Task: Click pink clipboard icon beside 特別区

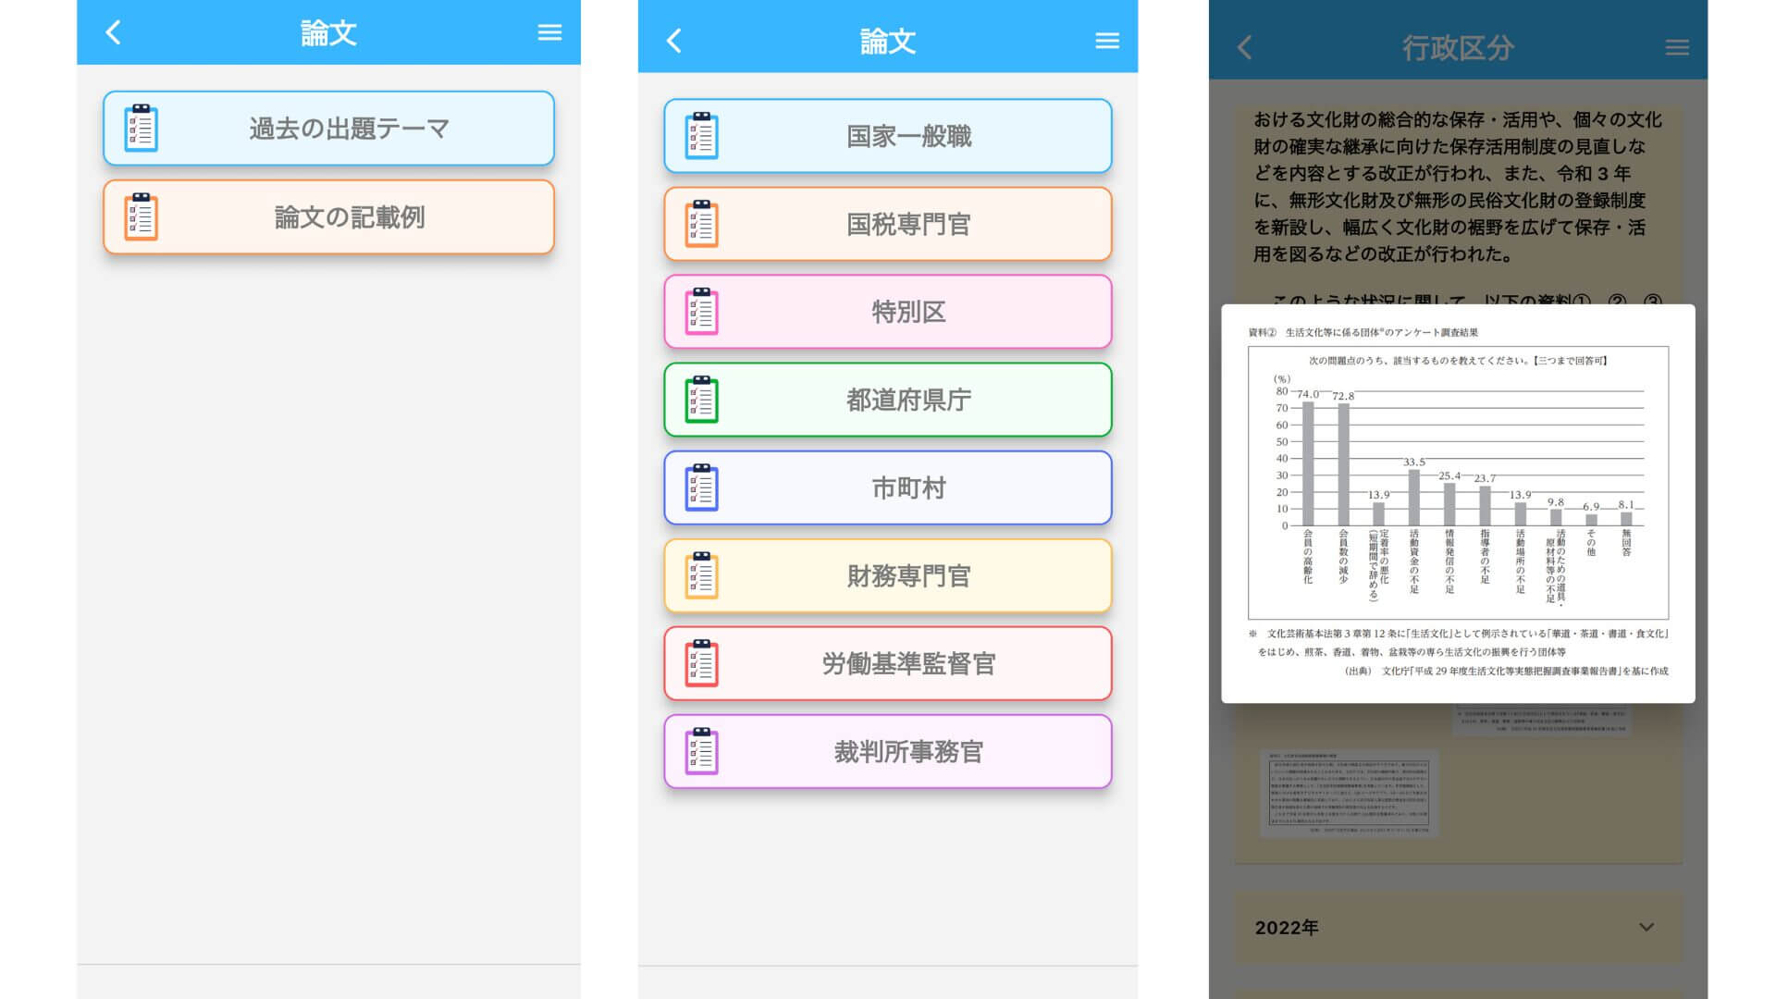Action: (x=701, y=312)
